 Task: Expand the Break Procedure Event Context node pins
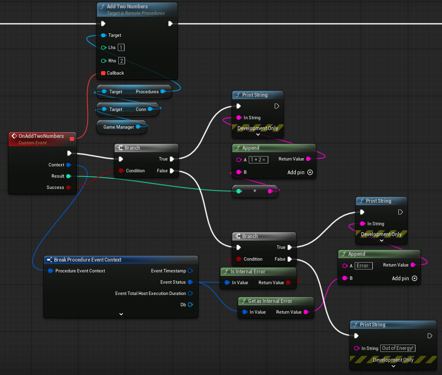pyautogui.click(x=121, y=314)
